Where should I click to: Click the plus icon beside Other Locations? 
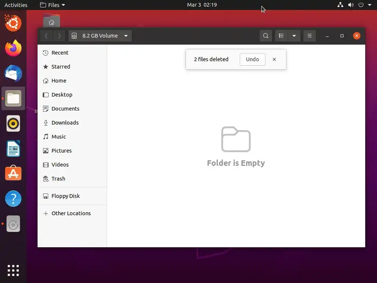[45, 213]
